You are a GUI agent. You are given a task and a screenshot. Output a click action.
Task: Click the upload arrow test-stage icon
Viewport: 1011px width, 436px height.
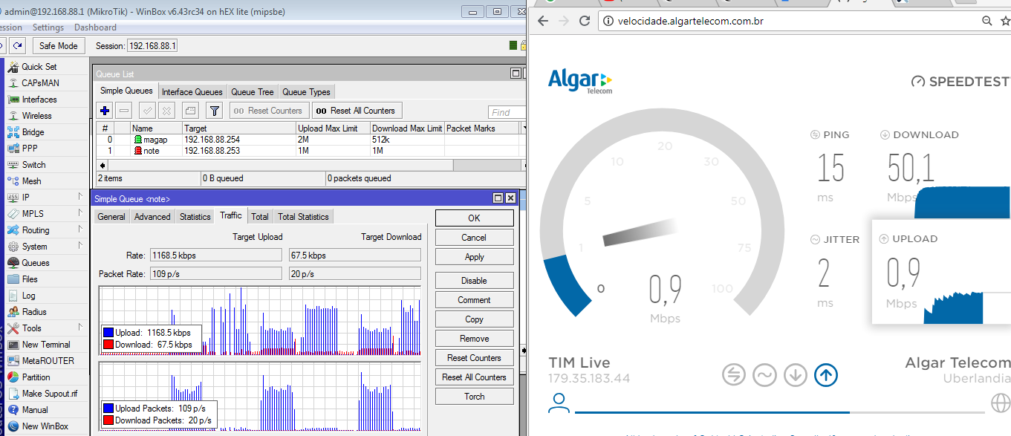coord(825,375)
